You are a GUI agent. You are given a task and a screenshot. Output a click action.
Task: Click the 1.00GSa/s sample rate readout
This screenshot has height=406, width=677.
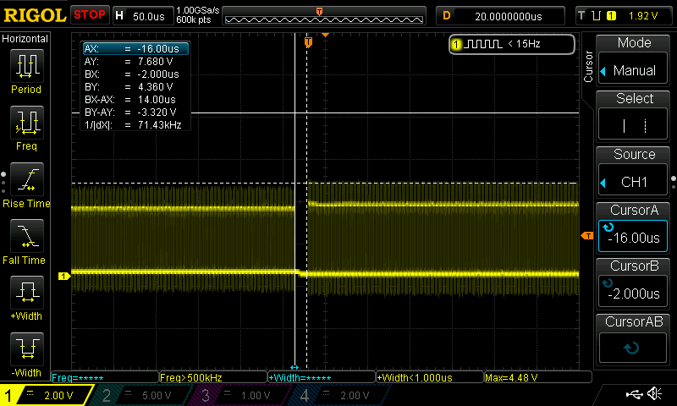(x=198, y=10)
